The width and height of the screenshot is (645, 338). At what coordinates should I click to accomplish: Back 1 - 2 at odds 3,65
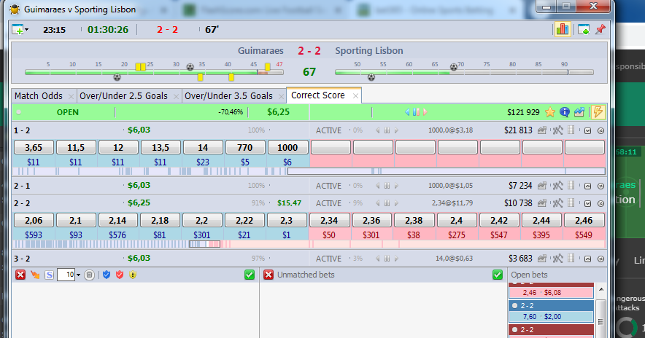coord(34,147)
